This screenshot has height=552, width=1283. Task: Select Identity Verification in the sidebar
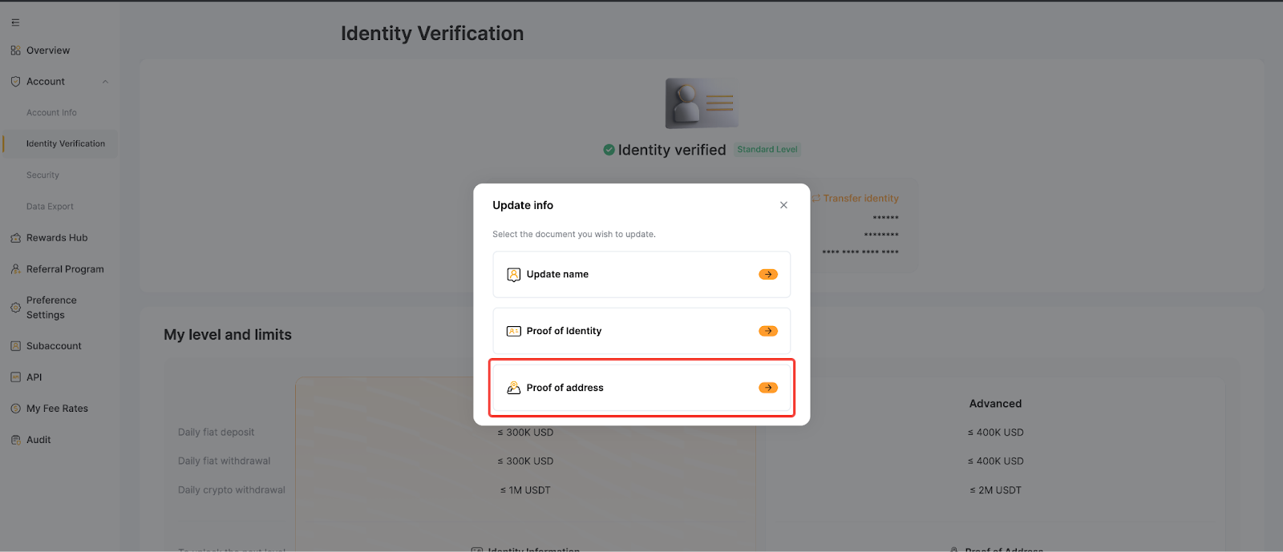(65, 144)
